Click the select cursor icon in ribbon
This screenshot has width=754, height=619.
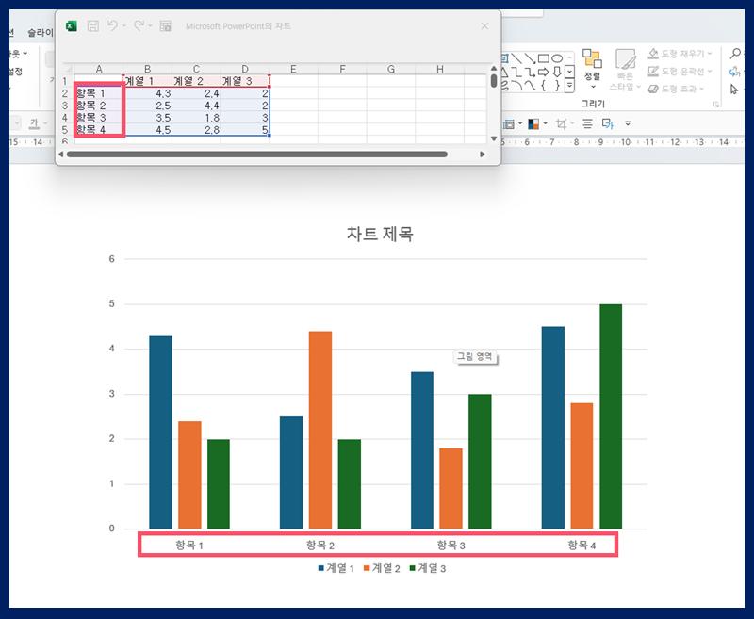point(733,90)
